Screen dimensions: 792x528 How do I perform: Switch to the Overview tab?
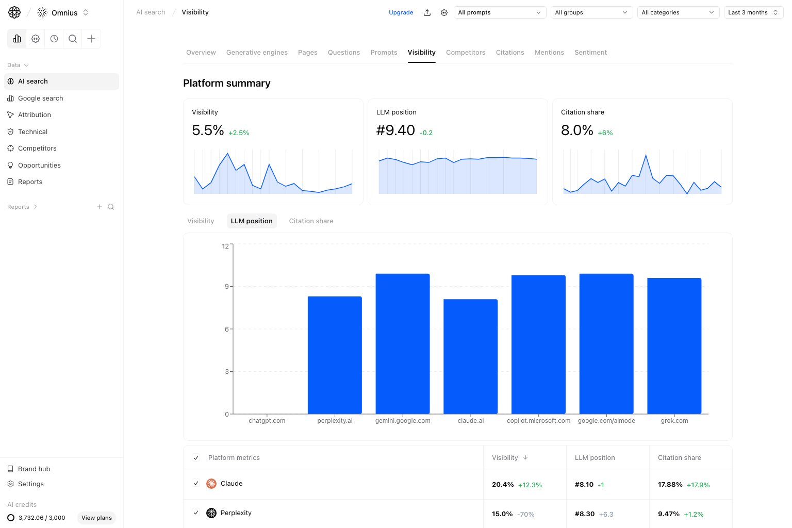[201, 53]
